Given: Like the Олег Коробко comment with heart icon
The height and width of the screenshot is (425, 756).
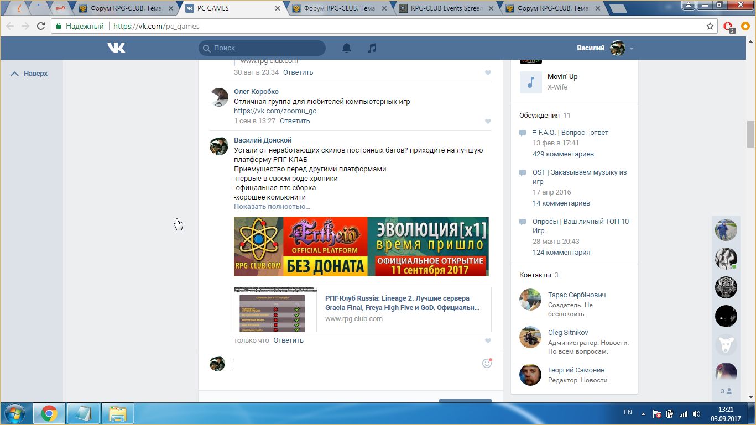Looking at the screenshot, I should coord(488,121).
